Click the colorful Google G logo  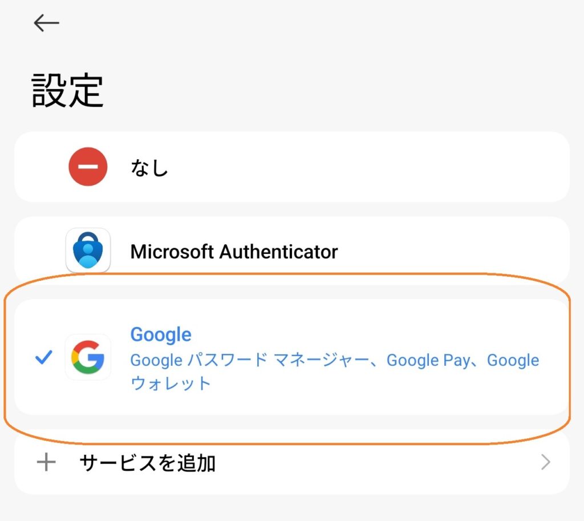(88, 357)
